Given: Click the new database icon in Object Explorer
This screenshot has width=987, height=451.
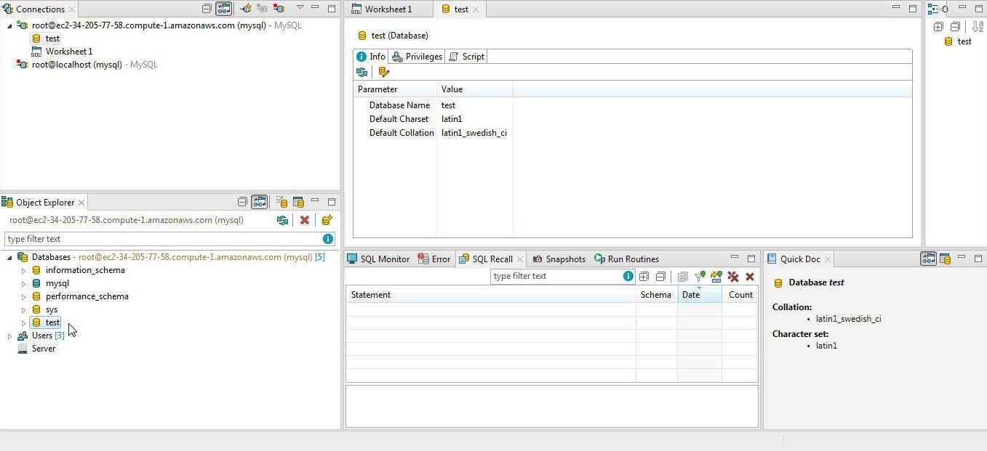Looking at the screenshot, I should (x=327, y=220).
